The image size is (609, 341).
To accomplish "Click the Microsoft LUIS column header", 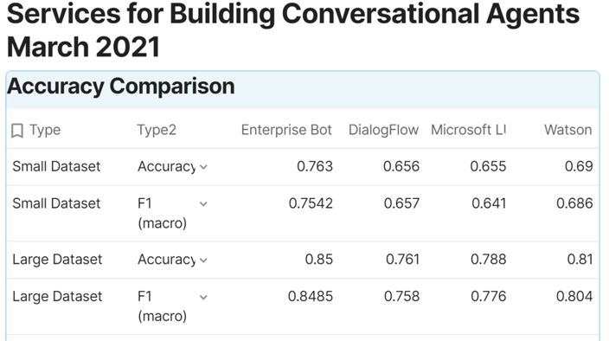I will click(x=468, y=130).
